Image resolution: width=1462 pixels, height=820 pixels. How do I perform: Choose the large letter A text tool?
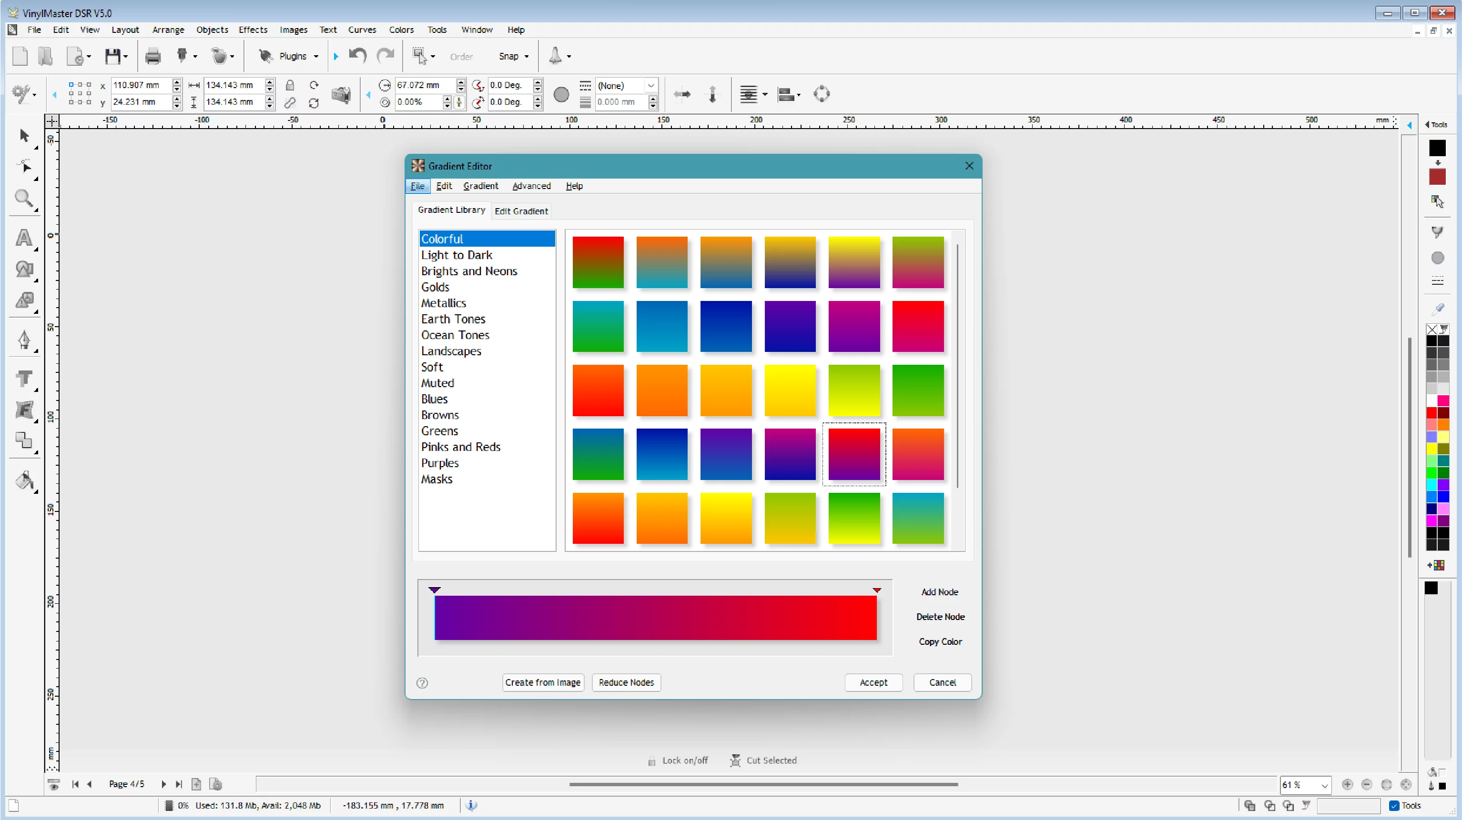pos(24,238)
